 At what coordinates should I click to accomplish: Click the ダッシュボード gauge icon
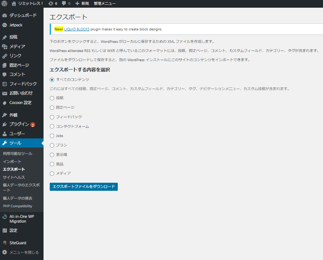tap(4, 15)
